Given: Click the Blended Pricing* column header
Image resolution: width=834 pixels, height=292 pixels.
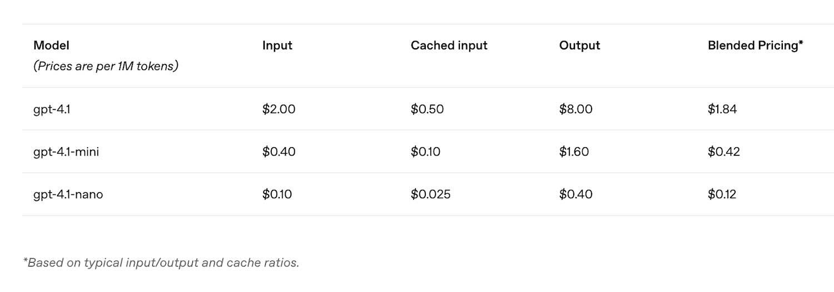Looking at the screenshot, I should [x=756, y=46].
